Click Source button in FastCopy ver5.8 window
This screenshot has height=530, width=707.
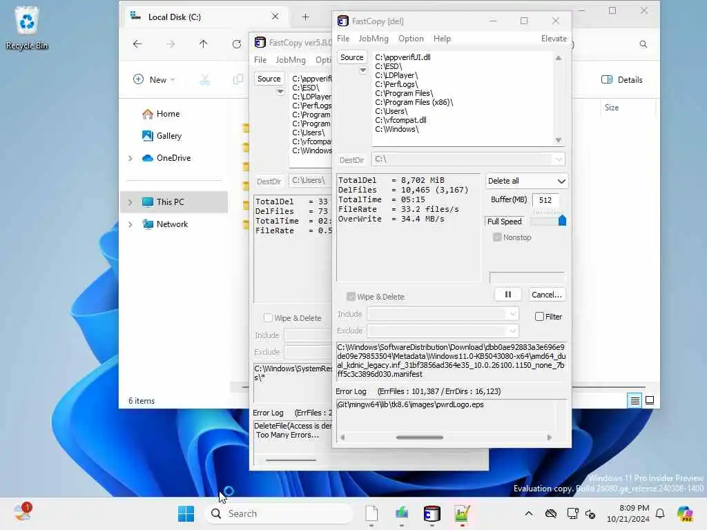point(269,79)
